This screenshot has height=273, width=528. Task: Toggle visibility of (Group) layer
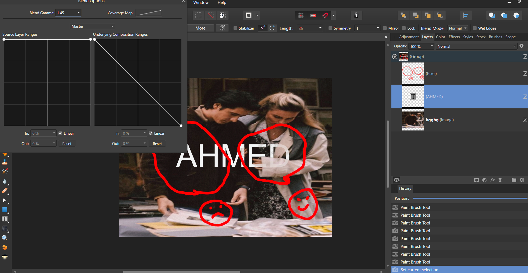pyautogui.click(x=525, y=57)
